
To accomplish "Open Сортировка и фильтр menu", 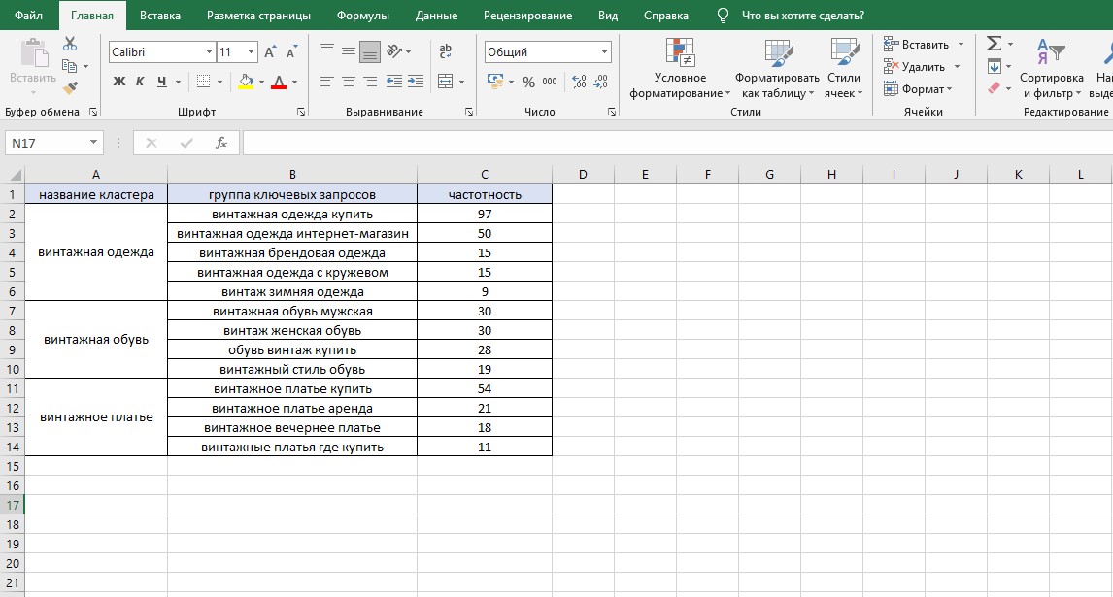I will pyautogui.click(x=1051, y=69).
